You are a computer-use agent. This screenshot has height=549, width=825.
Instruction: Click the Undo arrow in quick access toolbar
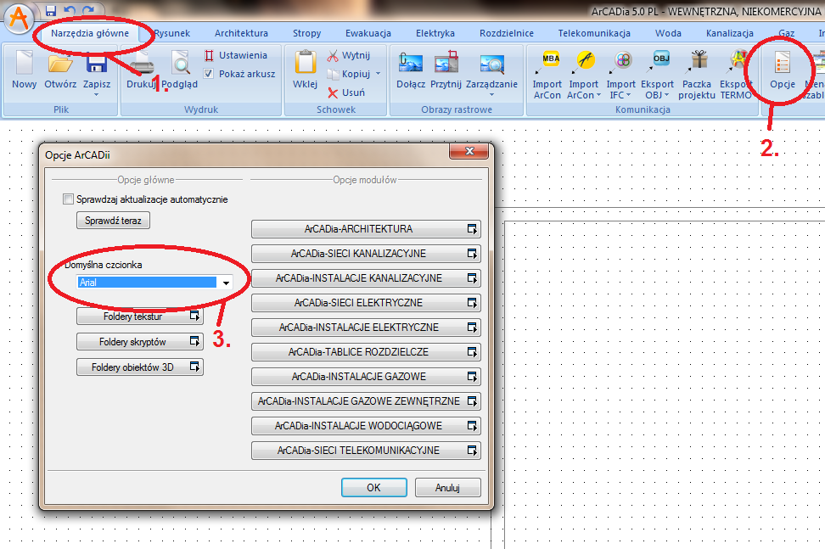pos(70,10)
